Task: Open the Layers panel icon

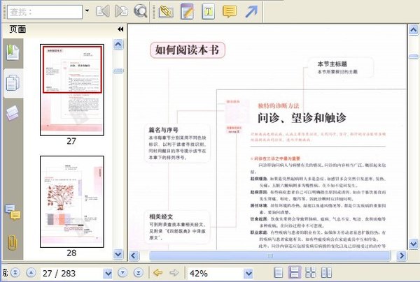Action: (13, 112)
